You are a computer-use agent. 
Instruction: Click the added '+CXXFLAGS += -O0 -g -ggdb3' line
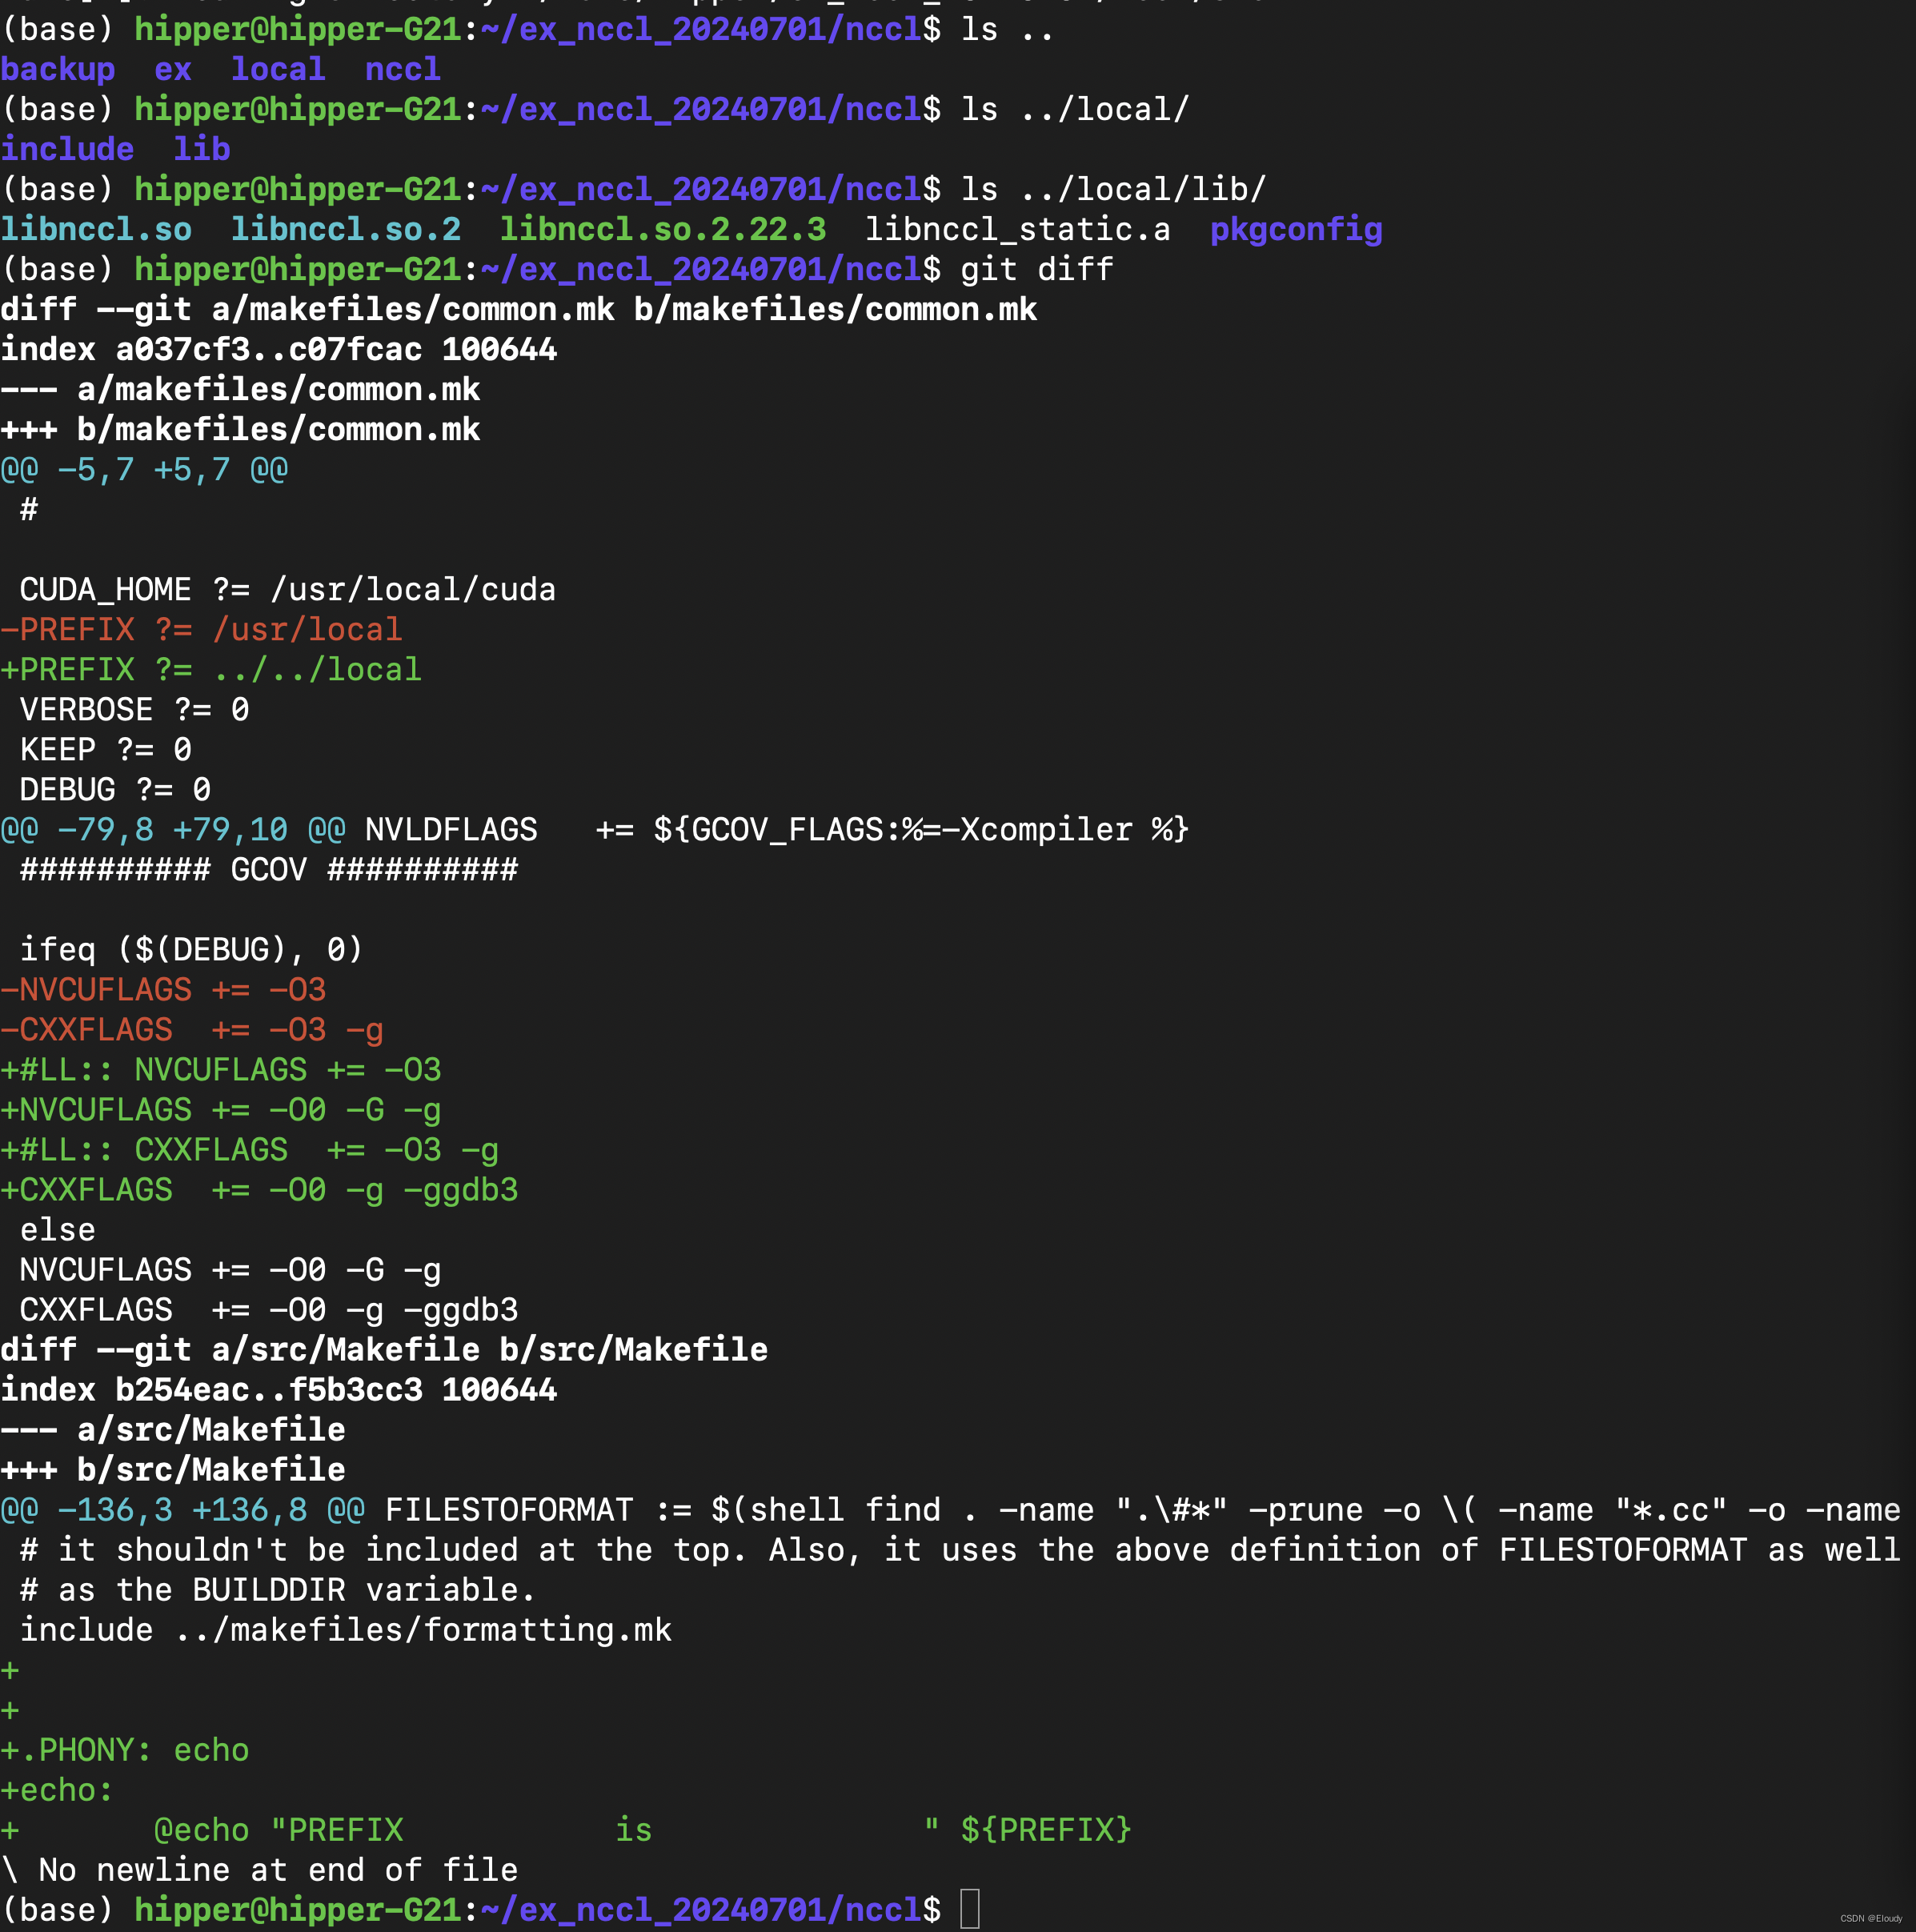tap(259, 1189)
